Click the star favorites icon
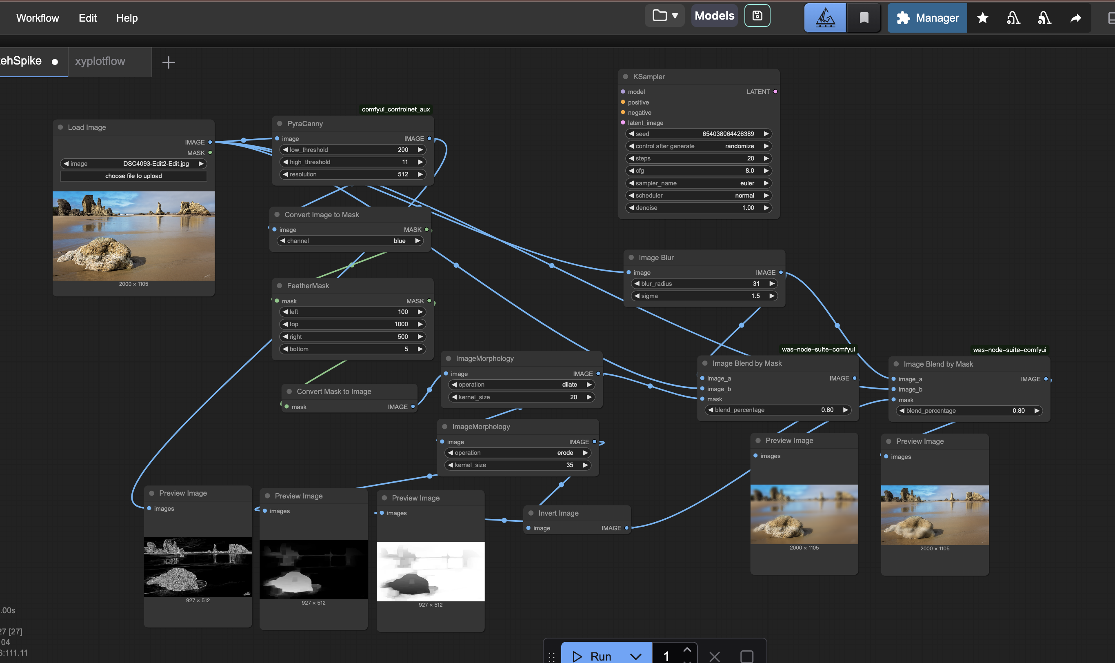The height and width of the screenshot is (663, 1115). coord(982,18)
